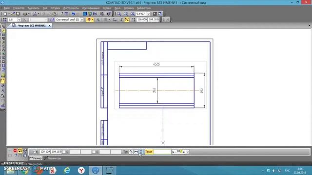Click the Refresh view icon

[160, 14]
